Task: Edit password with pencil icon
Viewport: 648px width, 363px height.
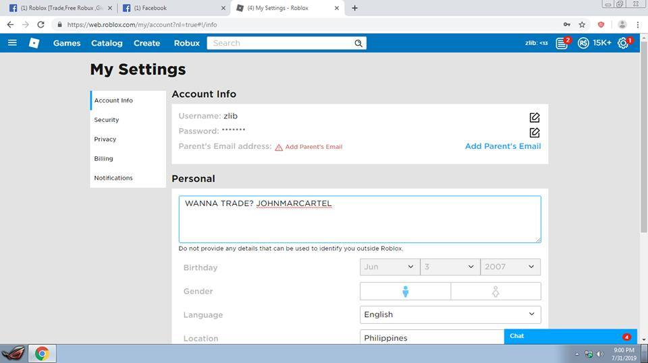Action: pyautogui.click(x=535, y=133)
